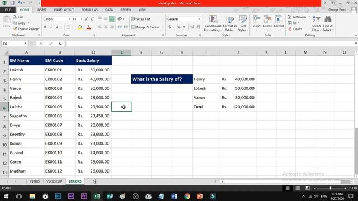Open Find & Select binoculars
358x201 pixels.
pos(328,23)
